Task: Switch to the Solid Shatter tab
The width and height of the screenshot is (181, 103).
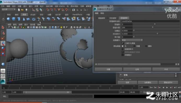Action: pyautogui.click(x=113, y=18)
